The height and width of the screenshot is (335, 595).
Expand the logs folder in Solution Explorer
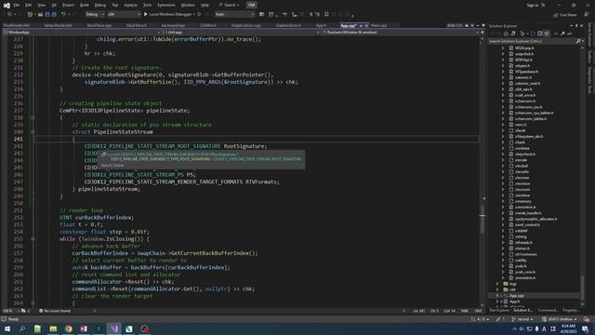pyautogui.click(x=498, y=284)
